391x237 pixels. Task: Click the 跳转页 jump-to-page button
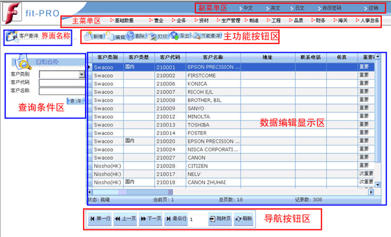(220, 219)
